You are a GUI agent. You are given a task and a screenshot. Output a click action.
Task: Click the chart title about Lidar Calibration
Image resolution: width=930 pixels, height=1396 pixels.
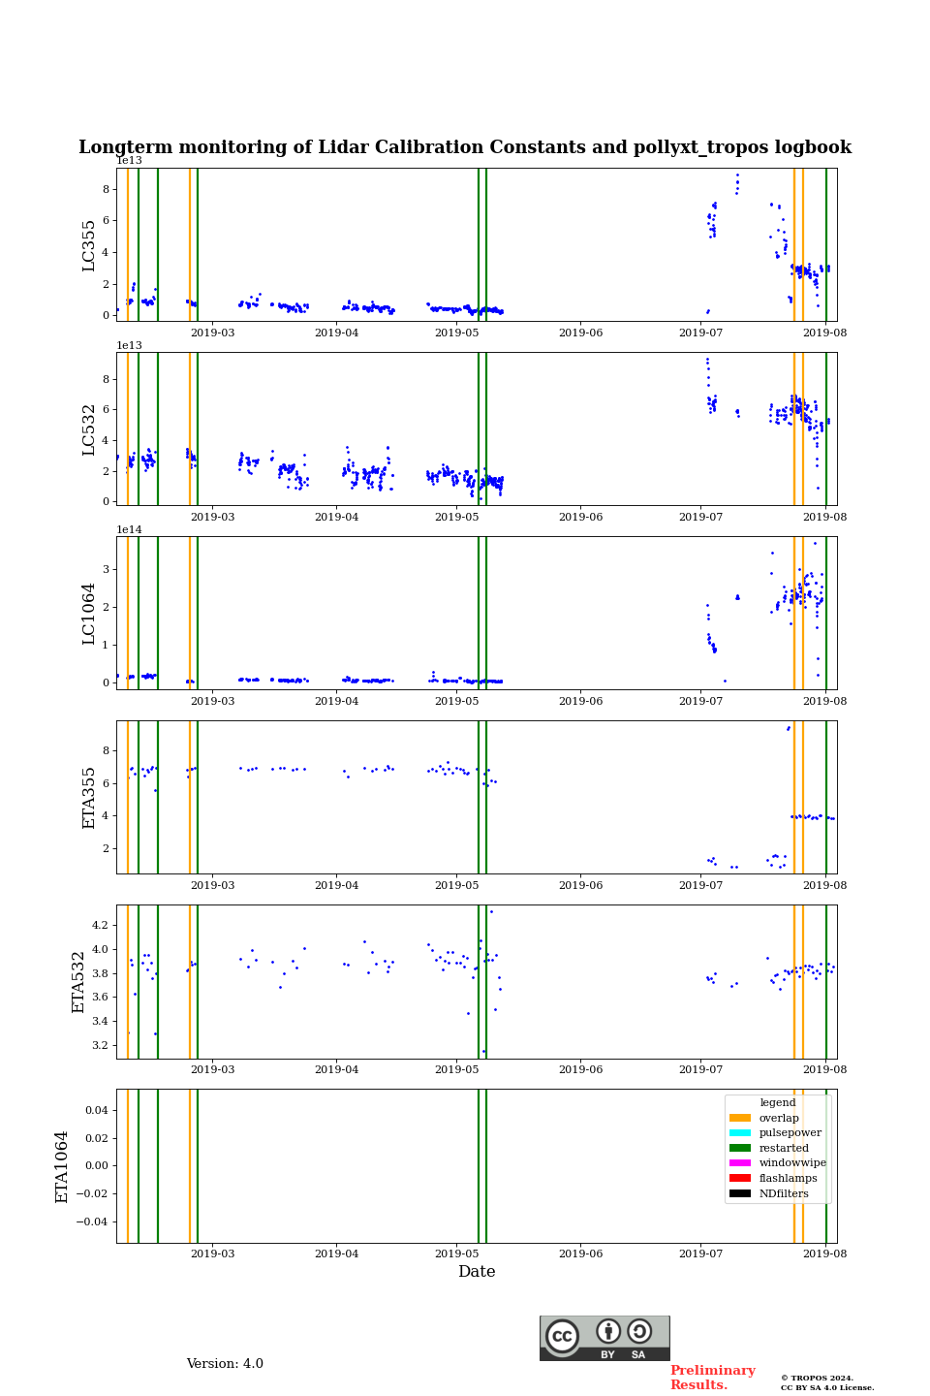tap(465, 147)
